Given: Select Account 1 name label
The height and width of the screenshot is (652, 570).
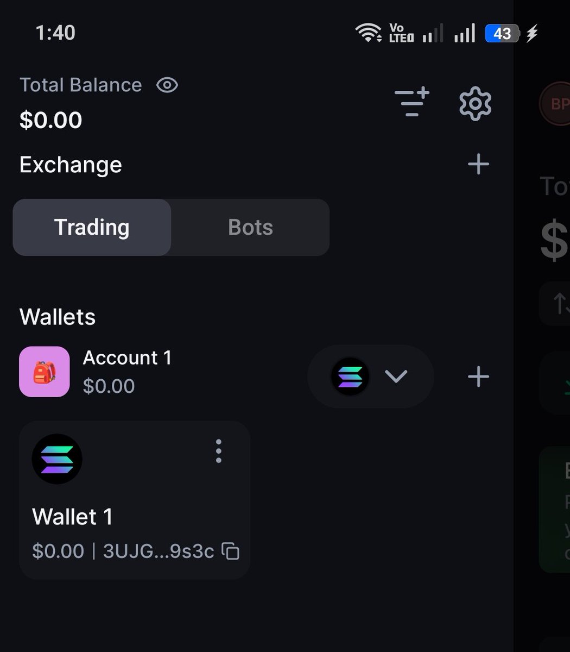Looking at the screenshot, I should (x=127, y=358).
